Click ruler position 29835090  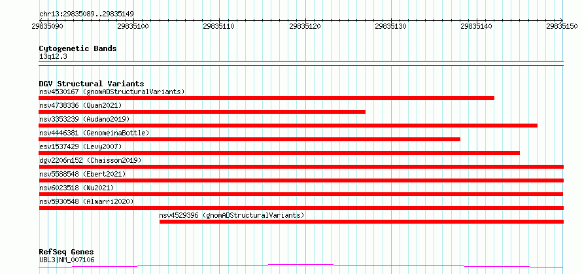pyautogui.click(x=47, y=26)
